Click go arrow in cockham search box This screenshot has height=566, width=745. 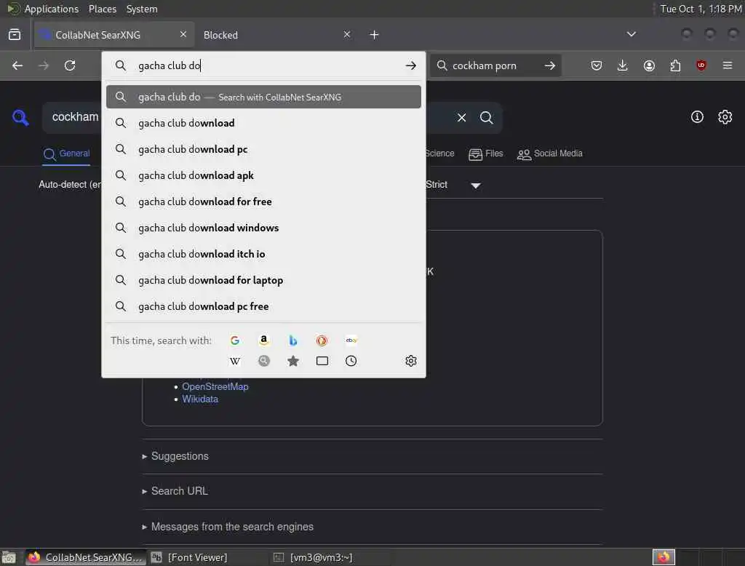tap(550, 65)
